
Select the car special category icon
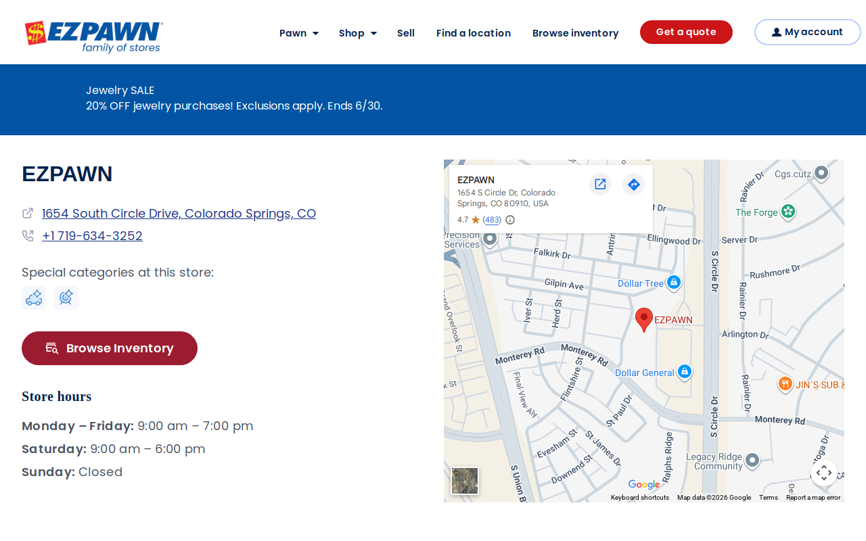[34, 298]
